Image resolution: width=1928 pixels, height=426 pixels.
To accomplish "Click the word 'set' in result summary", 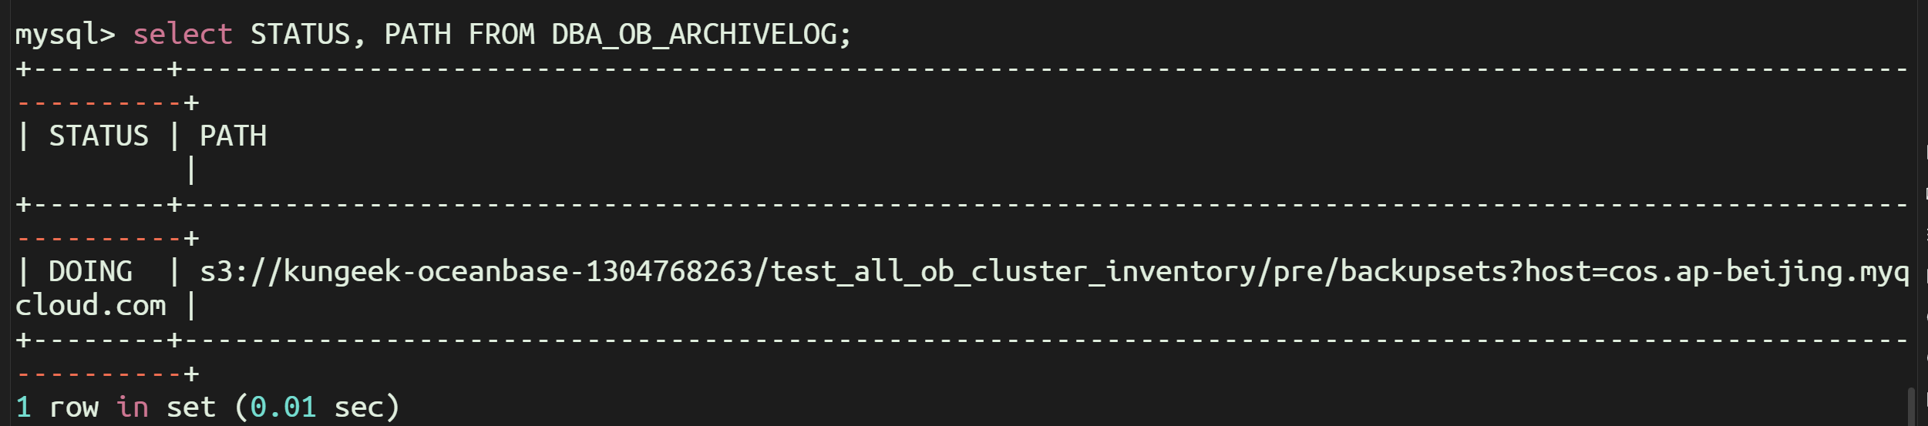I will pos(191,408).
